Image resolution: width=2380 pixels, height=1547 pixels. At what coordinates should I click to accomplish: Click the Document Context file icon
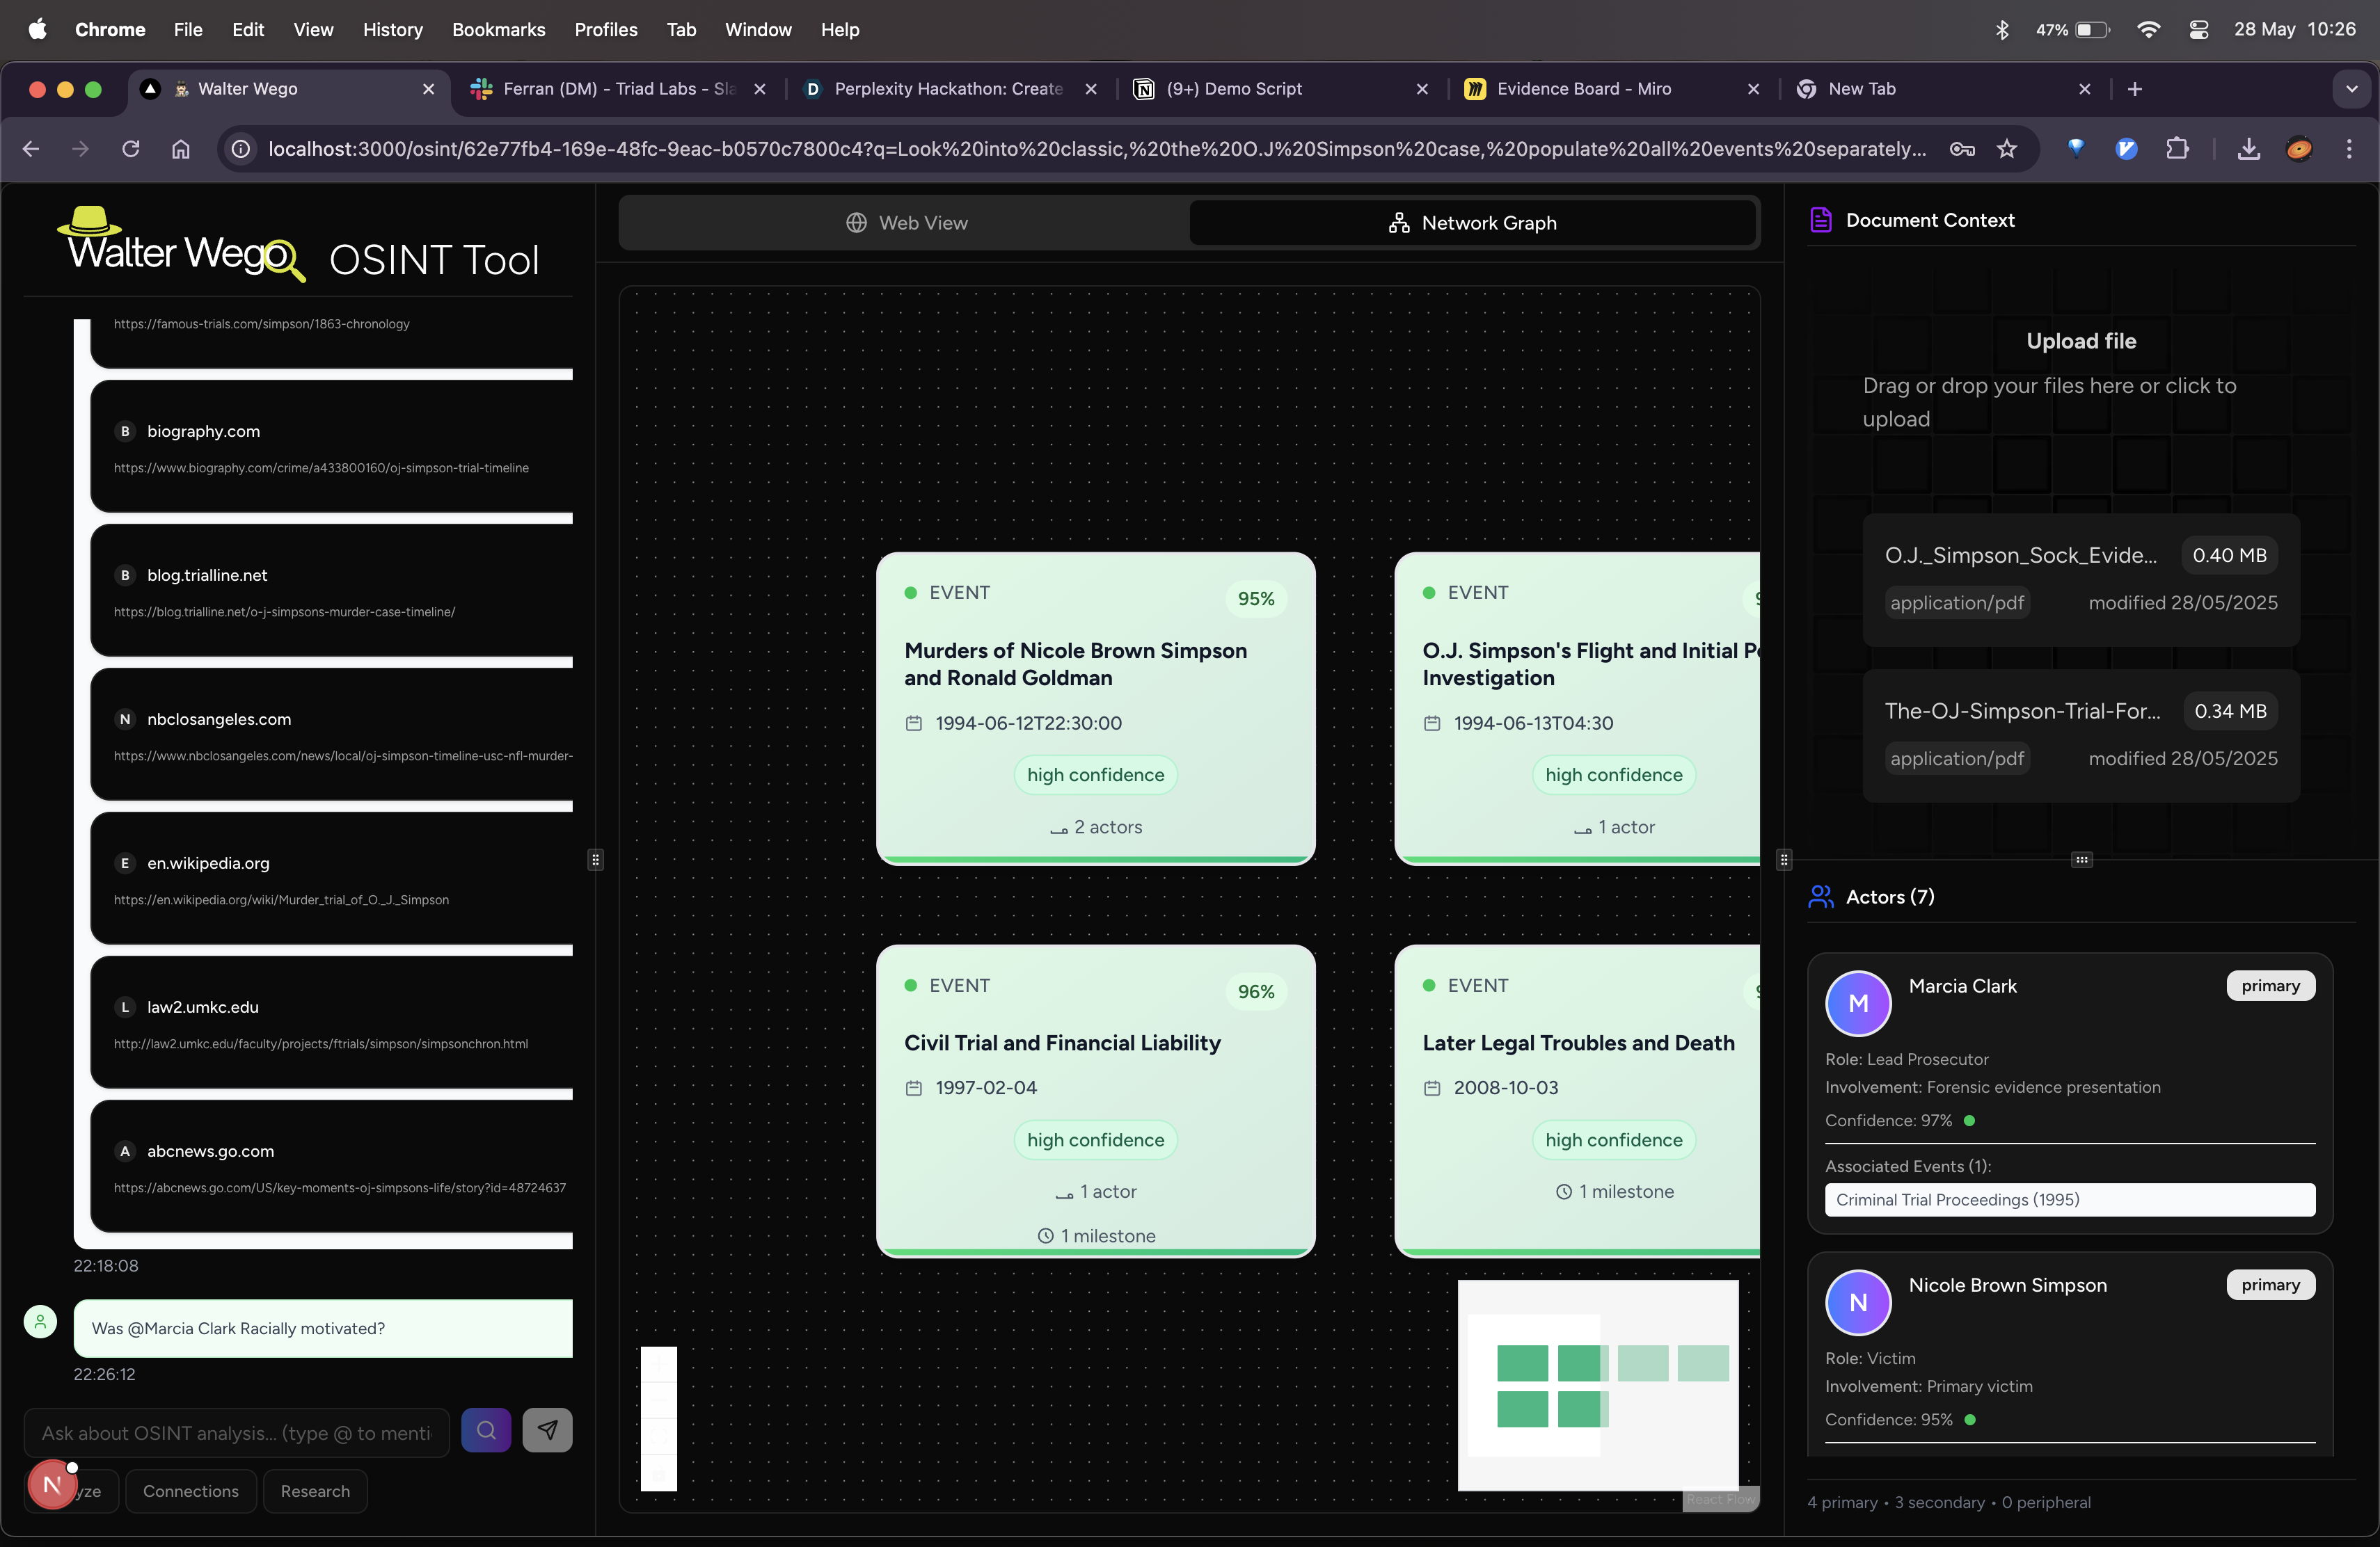pyautogui.click(x=1820, y=220)
